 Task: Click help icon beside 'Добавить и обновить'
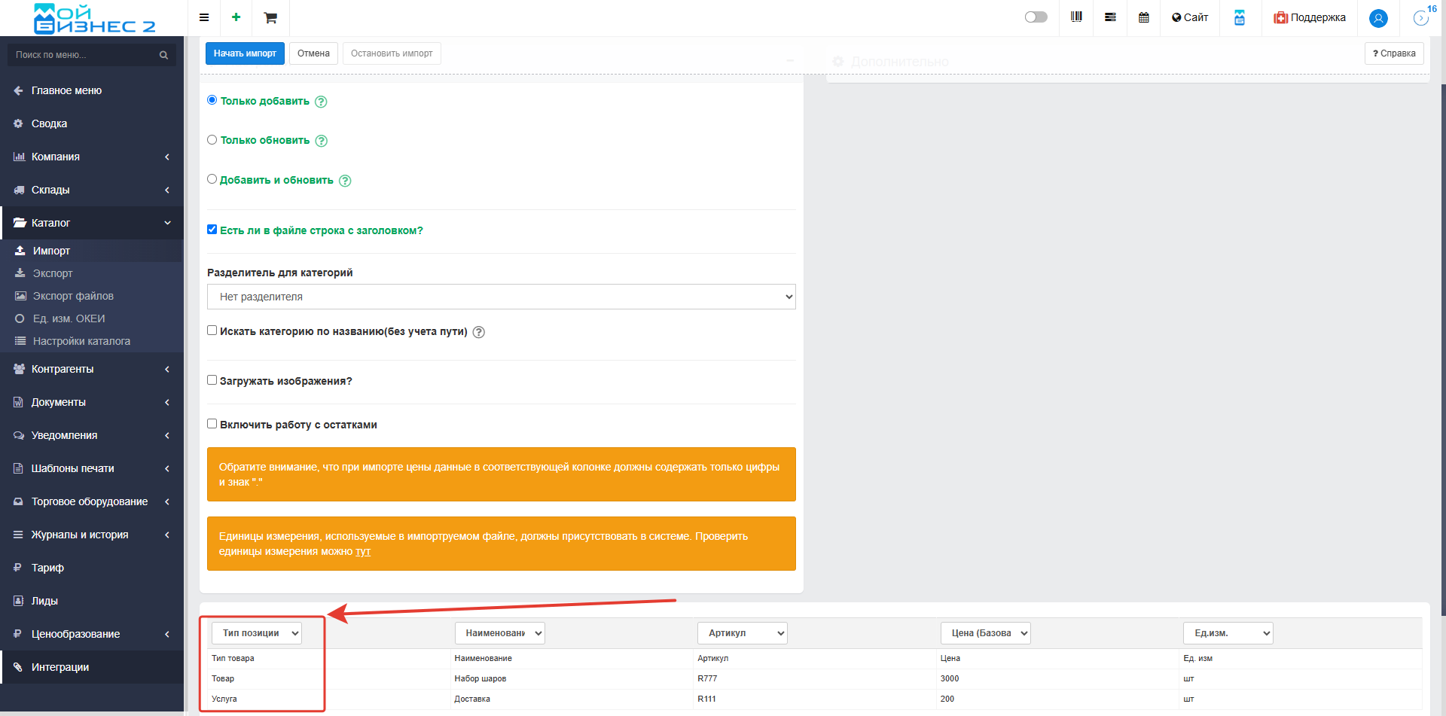point(345,181)
